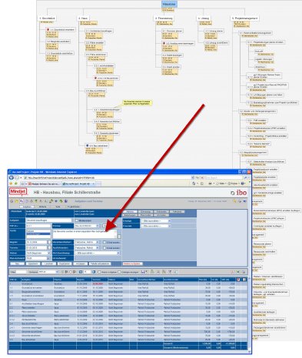
Task: Click the Löschen button
Action: (48, 264)
